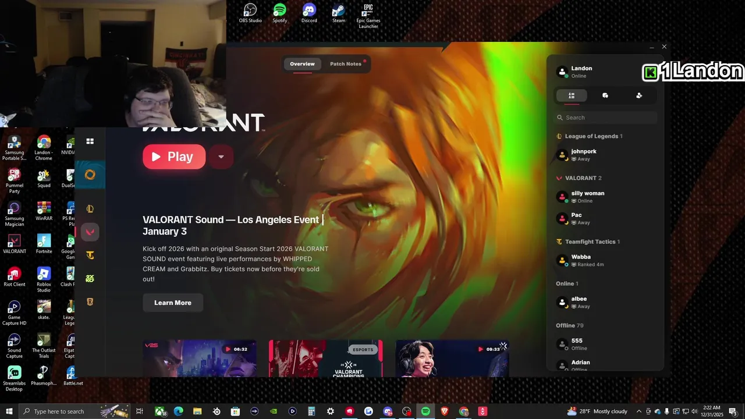Open the Windows Start menu
Screen dimensions: 745x419
click(x=9, y=411)
